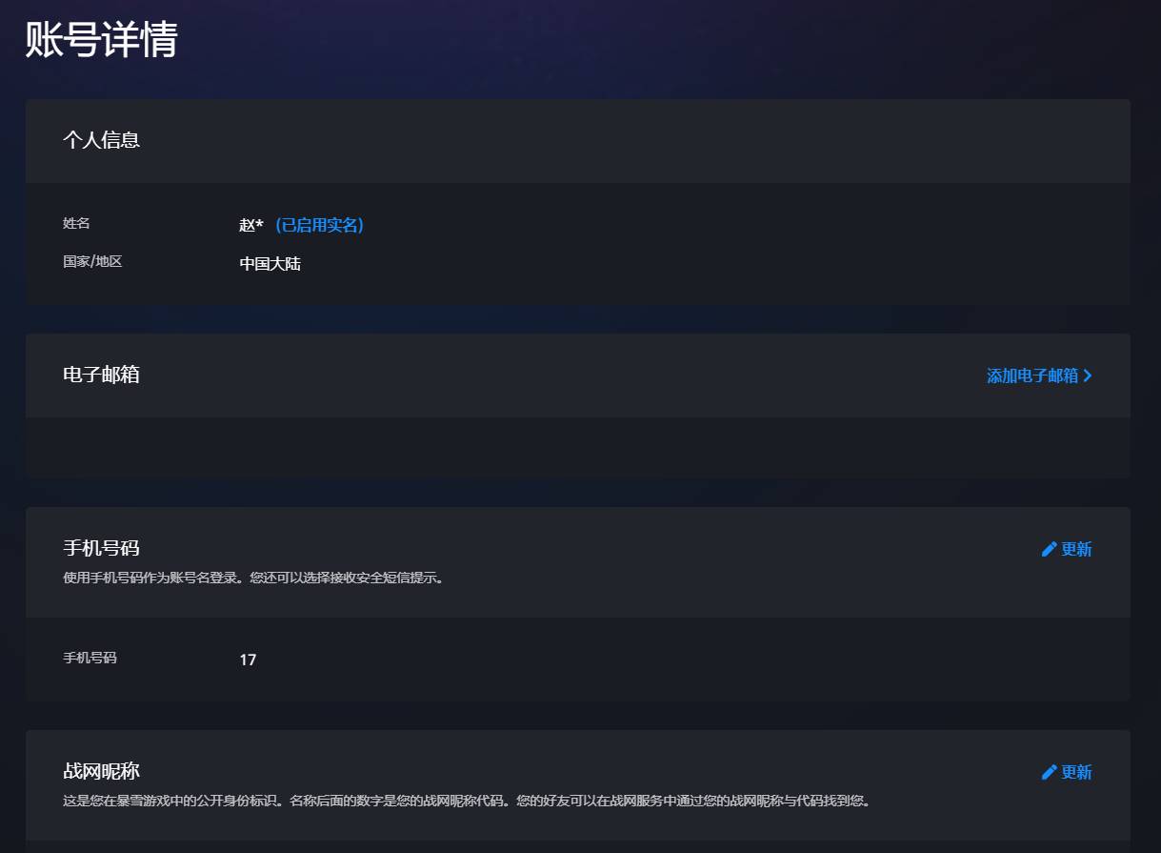The height and width of the screenshot is (853, 1161).
Task: Click the 个人信息 section header
Action: tap(102, 140)
